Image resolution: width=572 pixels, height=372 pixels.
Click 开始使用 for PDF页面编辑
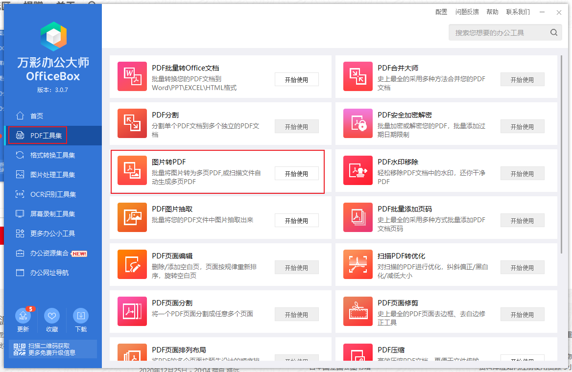(x=297, y=268)
